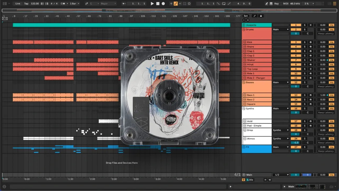Toggle the Automation Arm button
The width and height of the screenshot is (339, 191).
pyautogui.click(x=176, y=4)
